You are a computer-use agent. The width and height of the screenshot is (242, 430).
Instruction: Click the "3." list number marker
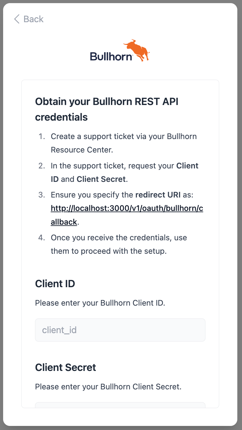tap(42, 195)
